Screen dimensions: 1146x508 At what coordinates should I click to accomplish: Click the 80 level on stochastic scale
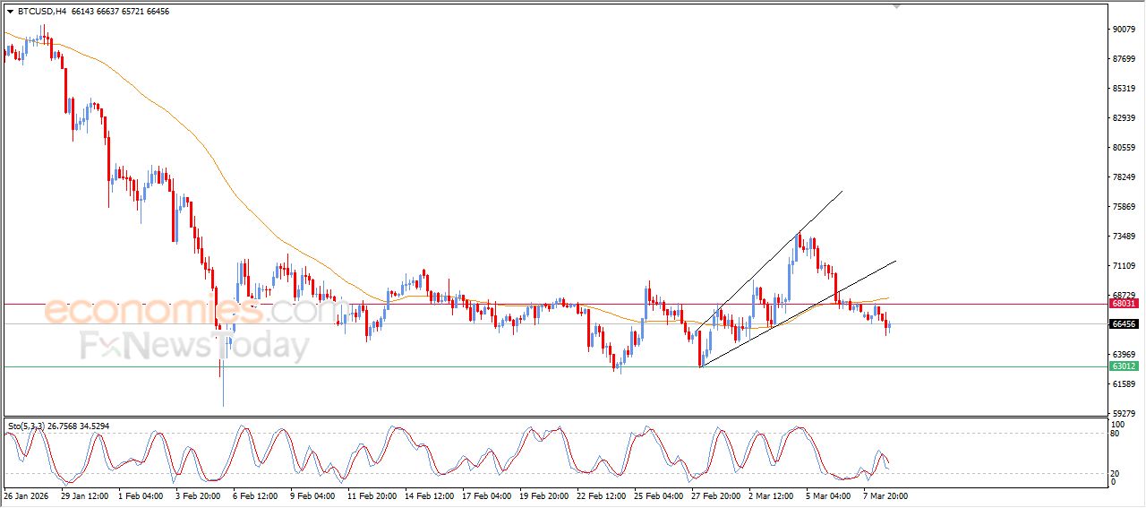pyautogui.click(x=1115, y=434)
